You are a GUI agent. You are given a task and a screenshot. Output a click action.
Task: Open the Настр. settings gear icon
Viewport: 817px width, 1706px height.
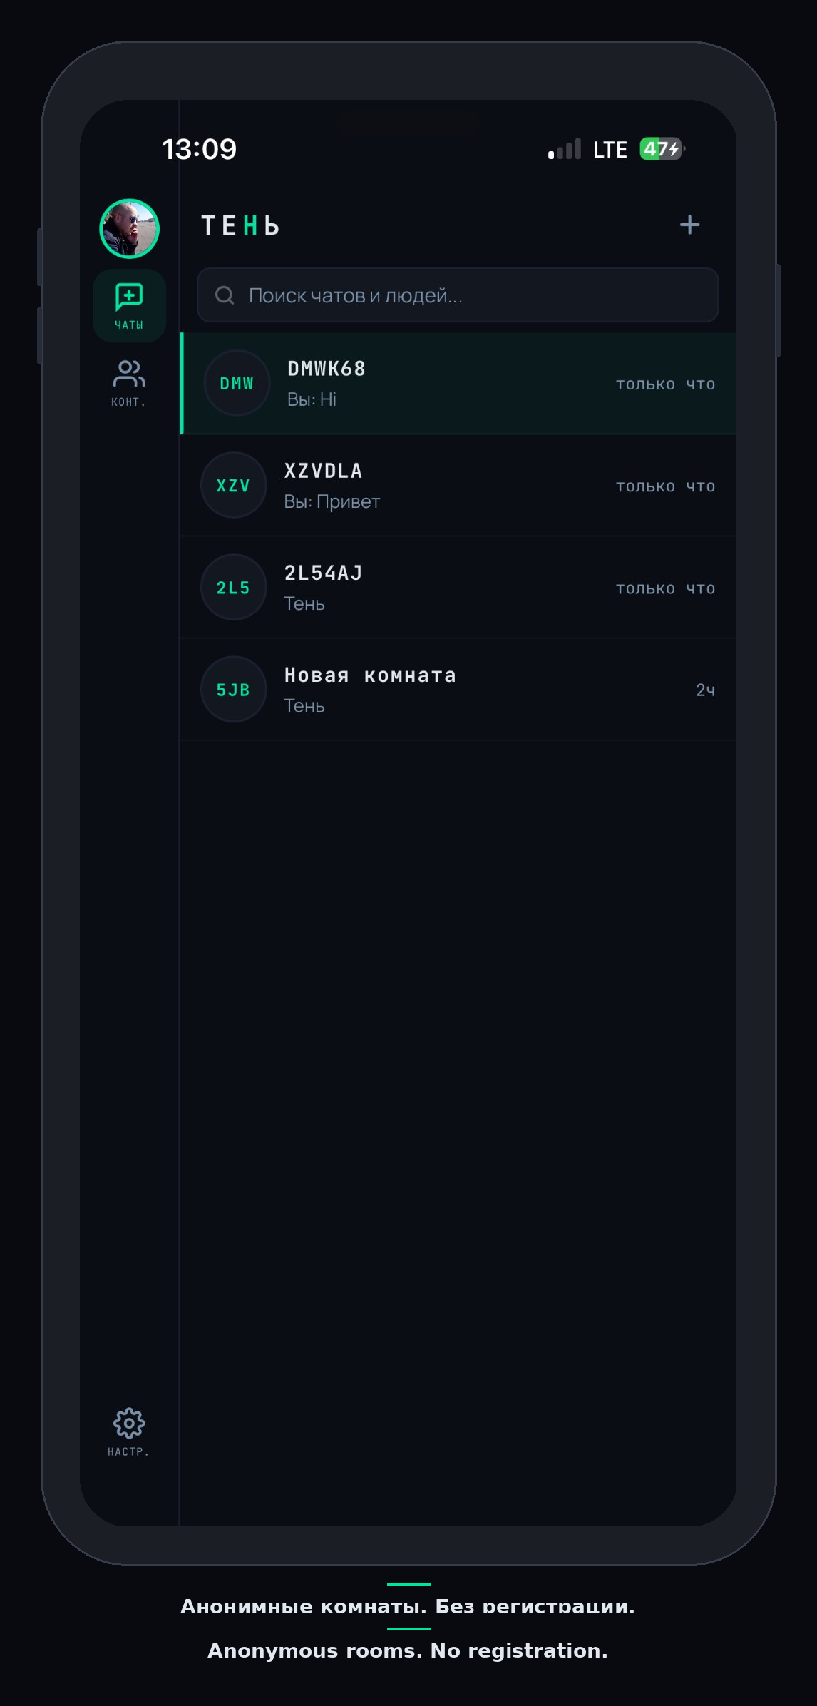(129, 1423)
